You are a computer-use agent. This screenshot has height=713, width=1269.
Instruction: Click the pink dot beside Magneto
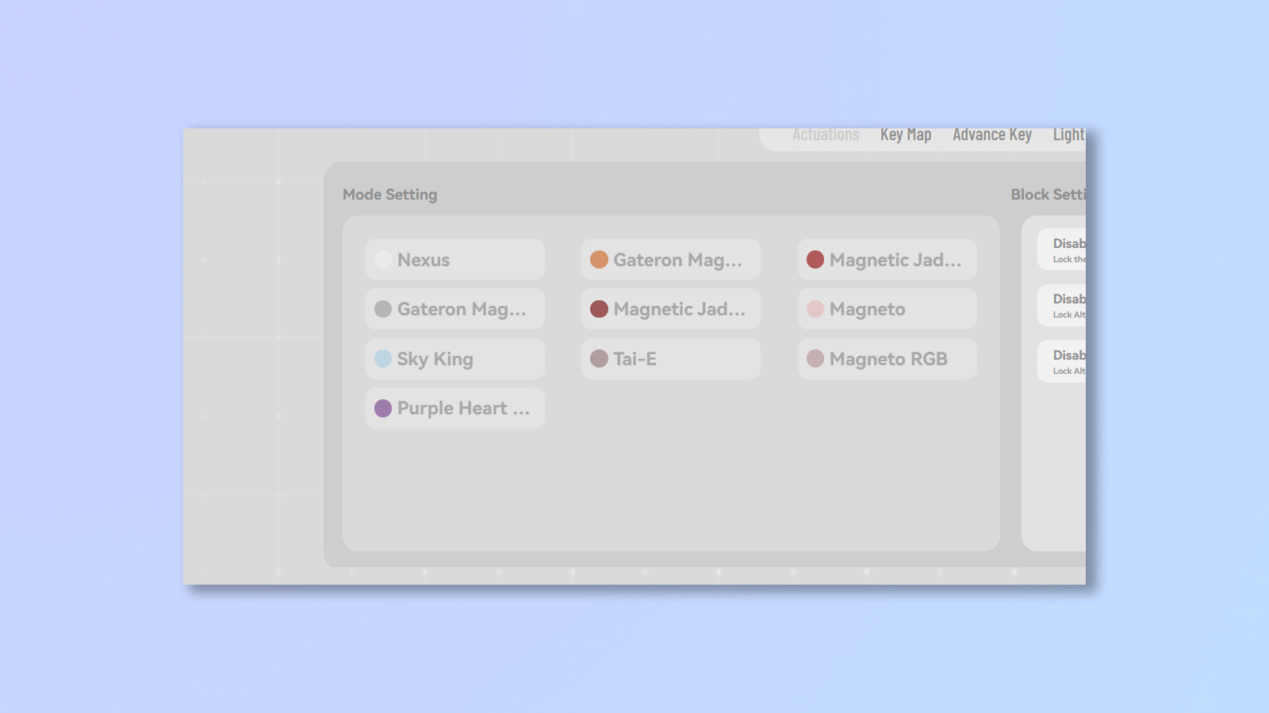point(815,309)
